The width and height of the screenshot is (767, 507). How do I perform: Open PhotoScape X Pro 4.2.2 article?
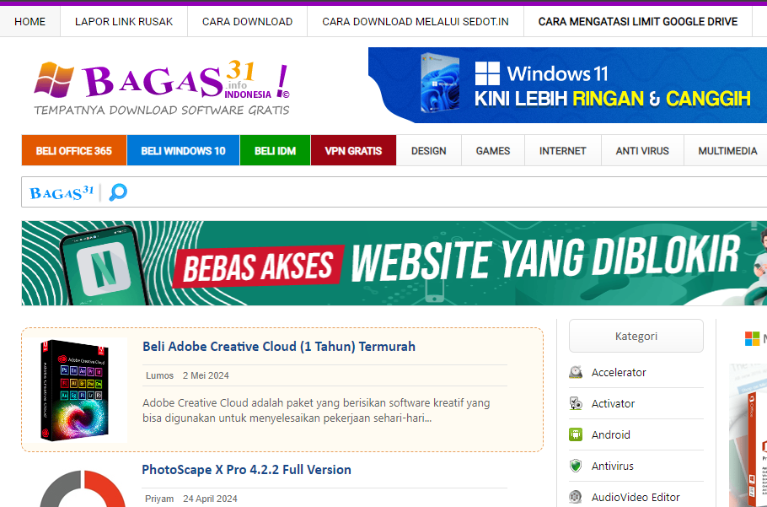tap(246, 470)
